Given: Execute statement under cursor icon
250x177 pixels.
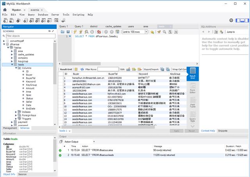Looking at the screenshot, I should coord(81,32).
